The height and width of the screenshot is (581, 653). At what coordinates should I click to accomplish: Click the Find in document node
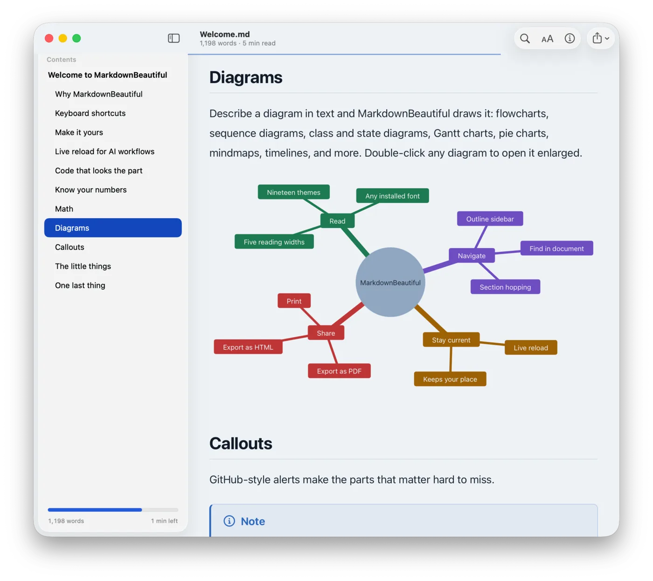[x=556, y=249]
